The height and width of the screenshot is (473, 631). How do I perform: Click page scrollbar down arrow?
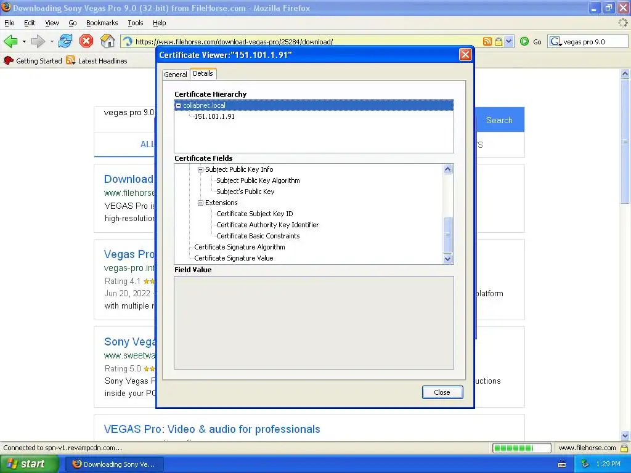[625, 435]
